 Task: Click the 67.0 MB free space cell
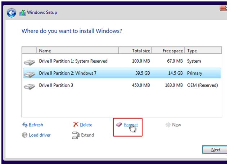coord(175,61)
